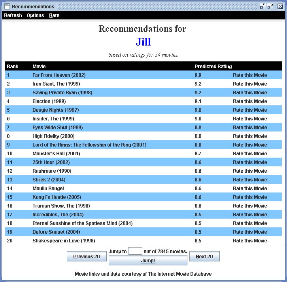
Task: Open Before Sunset (2004) title
Action: point(56,232)
